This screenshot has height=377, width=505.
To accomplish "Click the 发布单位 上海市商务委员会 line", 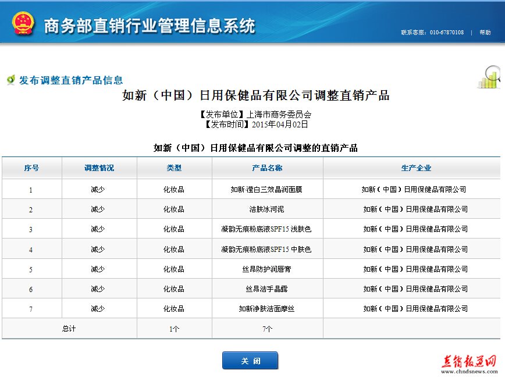I will click(x=255, y=114).
